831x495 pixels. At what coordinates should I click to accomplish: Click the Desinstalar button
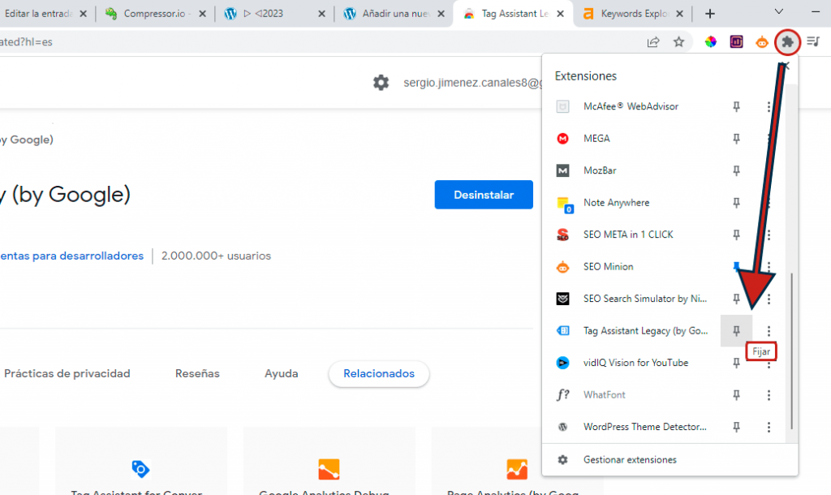click(484, 195)
